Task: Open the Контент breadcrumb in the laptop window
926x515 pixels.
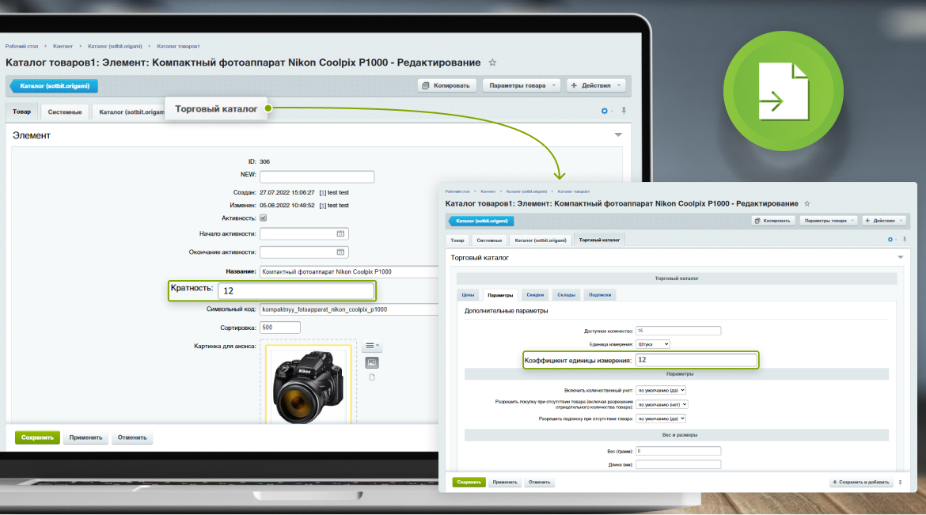Action: point(63,46)
